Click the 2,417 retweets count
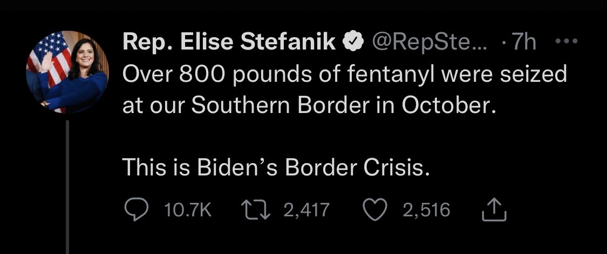Viewport: 607px width, 254px height. point(306,210)
